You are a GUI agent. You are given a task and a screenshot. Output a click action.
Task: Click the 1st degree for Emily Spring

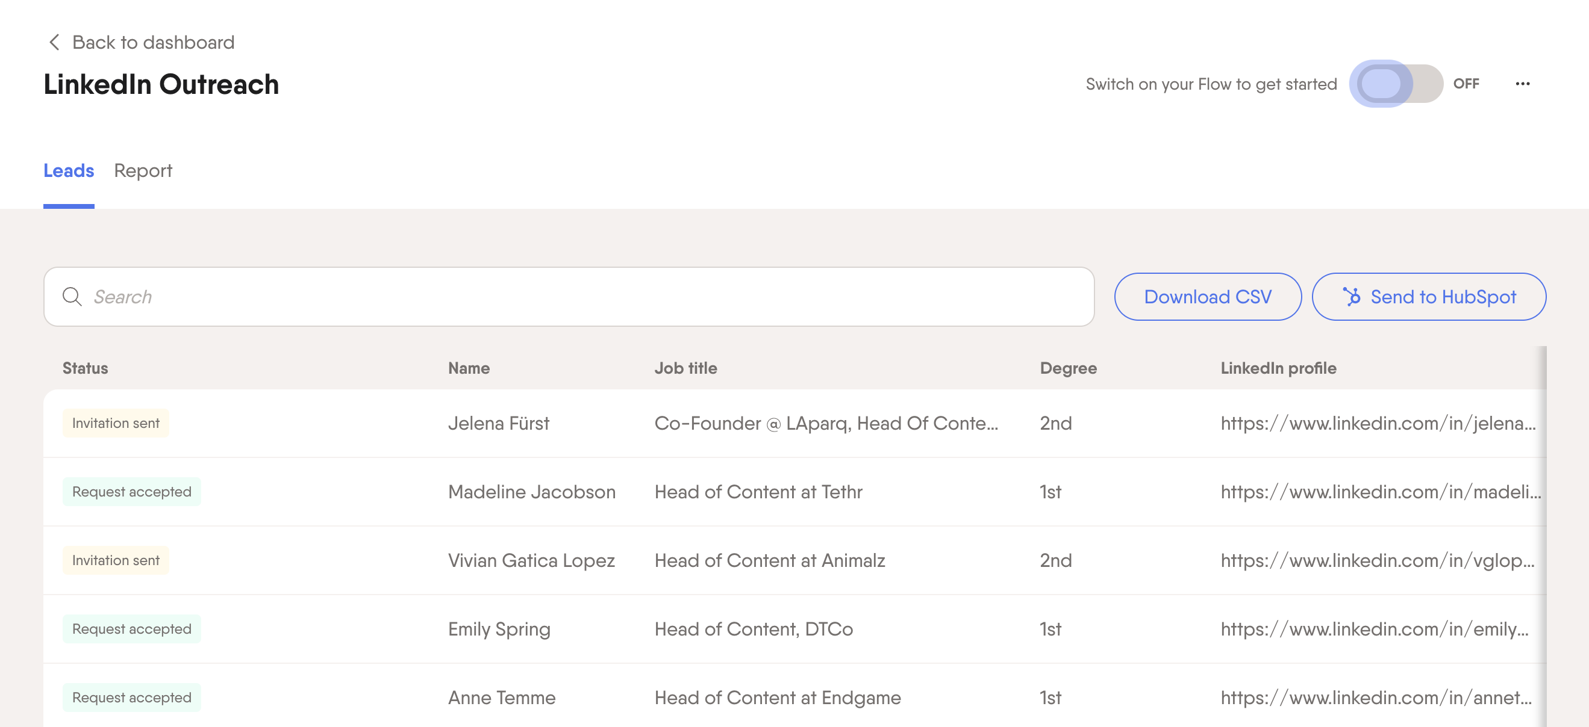1050,629
